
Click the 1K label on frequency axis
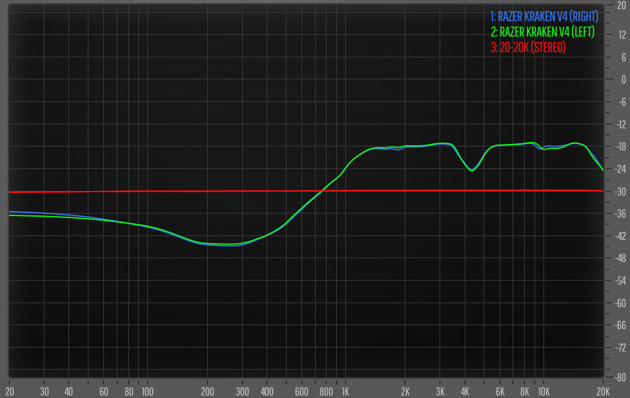345,392
